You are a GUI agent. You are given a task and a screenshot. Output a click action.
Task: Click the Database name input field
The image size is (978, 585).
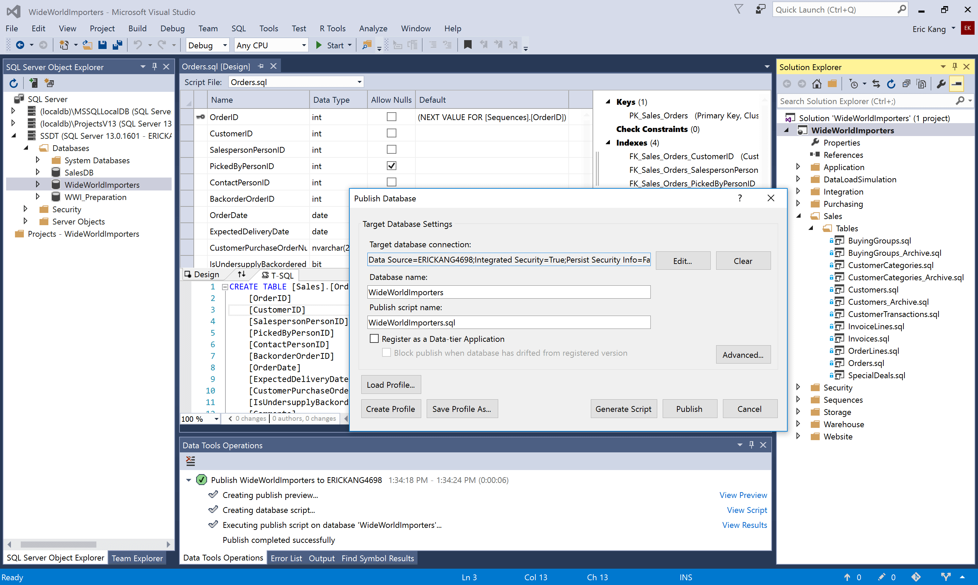pyautogui.click(x=509, y=292)
